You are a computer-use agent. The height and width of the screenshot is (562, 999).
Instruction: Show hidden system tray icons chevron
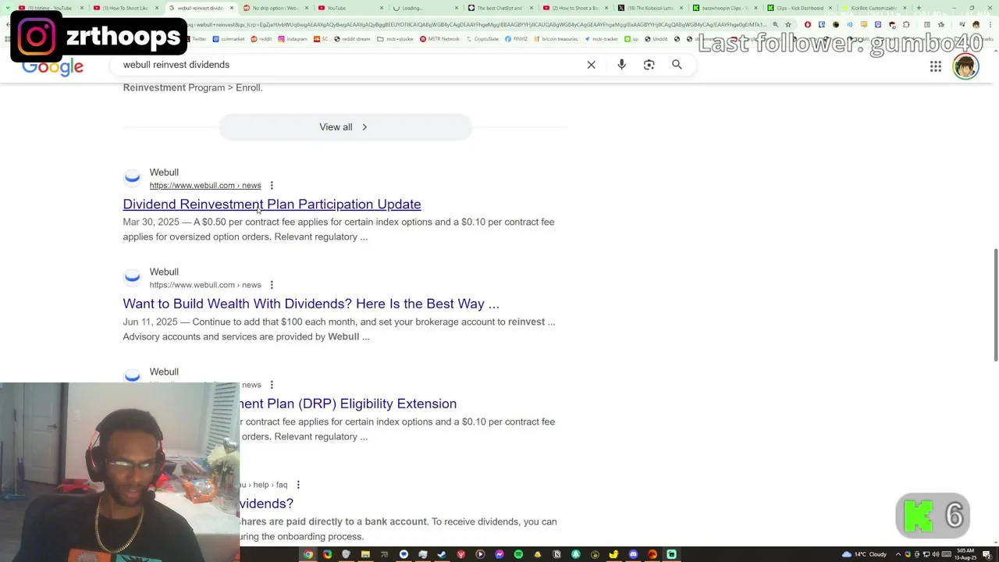[898, 554]
